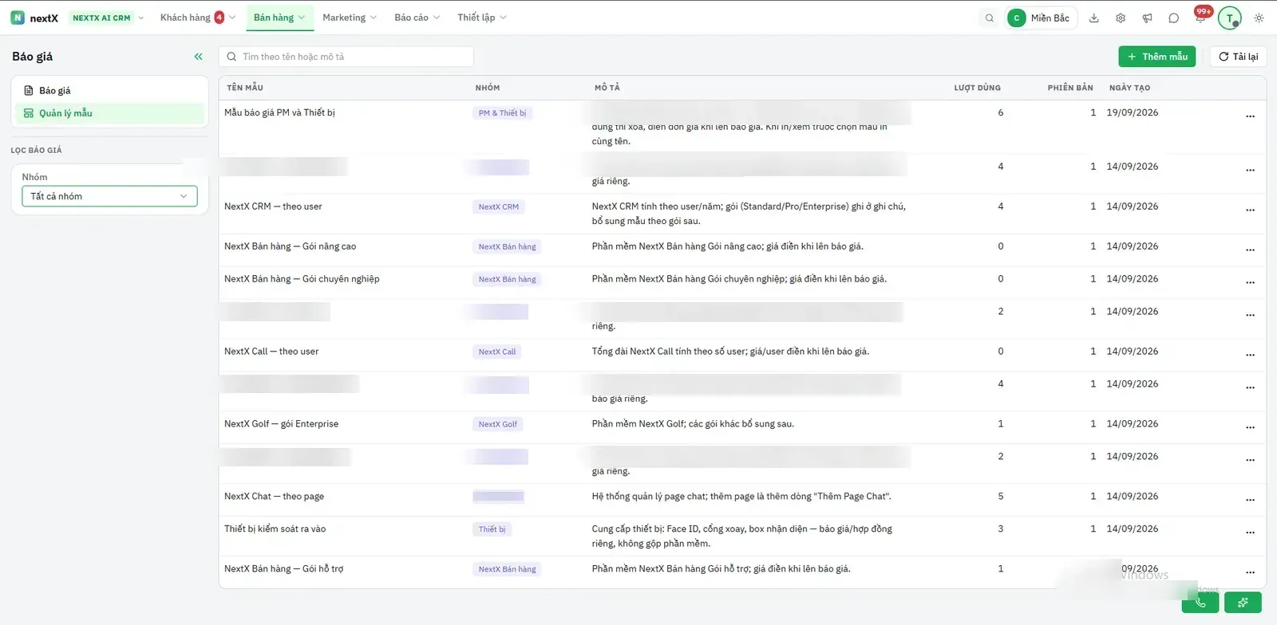Click the TÊN MẪU column header
The height and width of the screenshot is (625, 1277).
tap(245, 88)
